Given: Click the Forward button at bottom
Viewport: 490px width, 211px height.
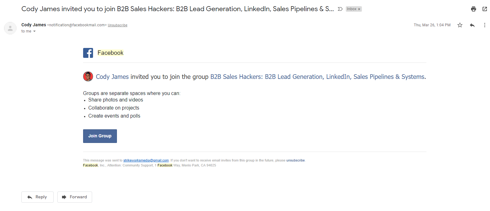Looking at the screenshot, I should [75, 197].
